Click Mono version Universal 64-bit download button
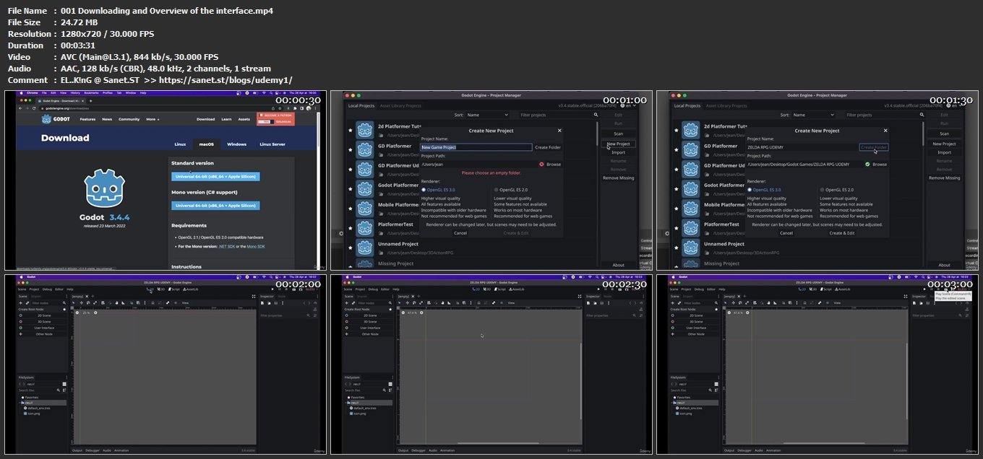 (215, 206)
